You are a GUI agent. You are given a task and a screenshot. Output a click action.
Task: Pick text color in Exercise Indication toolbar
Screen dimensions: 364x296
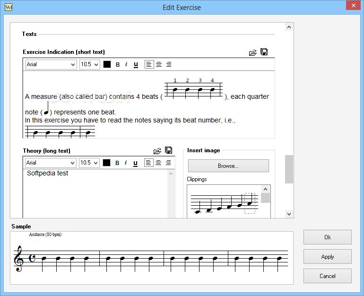coord(107,64)
